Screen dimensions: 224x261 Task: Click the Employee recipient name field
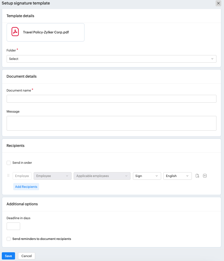pos(22,176)
